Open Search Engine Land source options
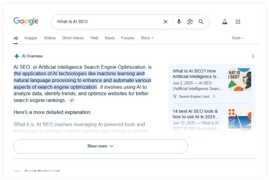Screen dimensions: 270x180 pyautogui.click(x=214, y=96)
